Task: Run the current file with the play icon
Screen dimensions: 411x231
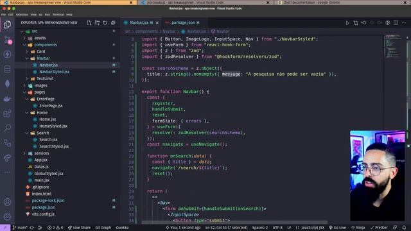Action: point(347,23)
